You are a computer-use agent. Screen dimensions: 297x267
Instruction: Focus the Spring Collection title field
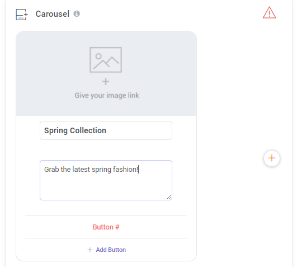click(106, 130)
